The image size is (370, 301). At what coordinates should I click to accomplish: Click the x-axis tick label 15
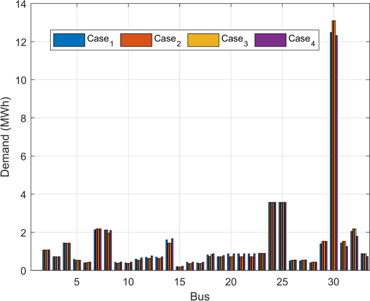pyautogui.click(x=180, y=282)
